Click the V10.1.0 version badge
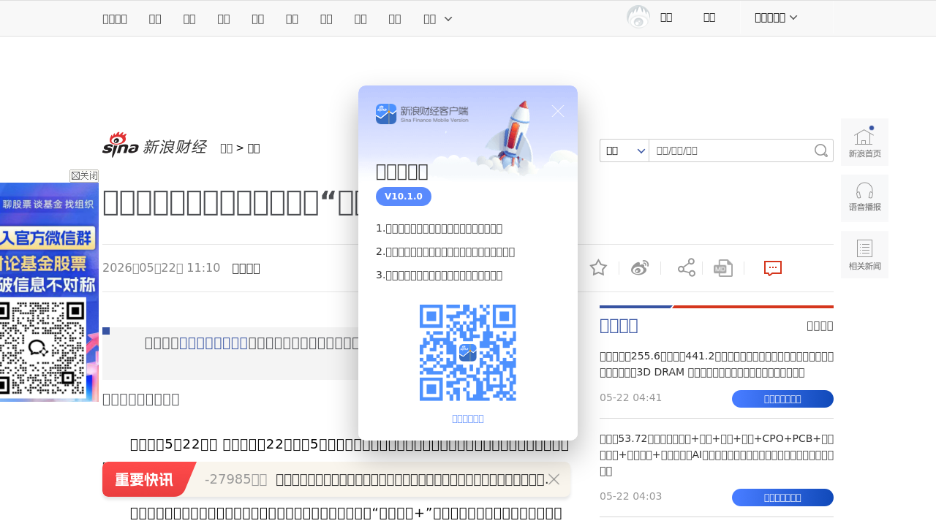 [404, 197]
